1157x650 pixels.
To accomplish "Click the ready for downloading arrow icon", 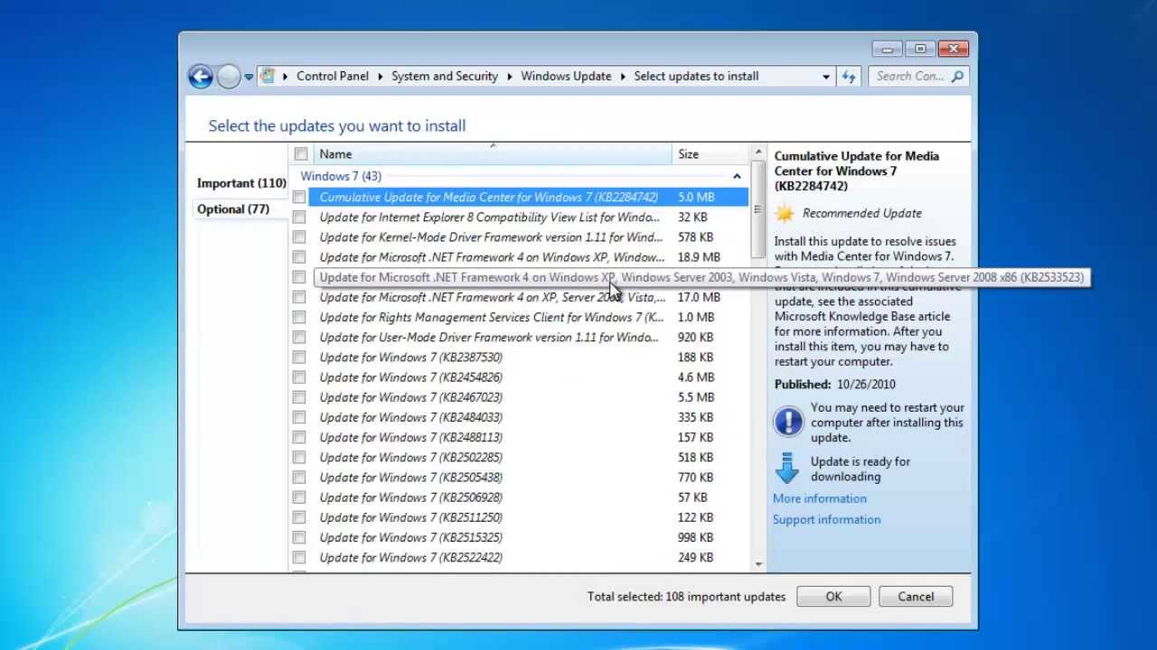I will point(787,469).
